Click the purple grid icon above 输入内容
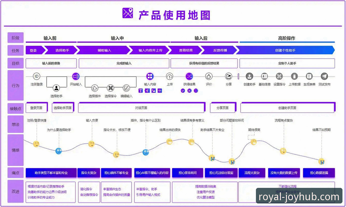The height and width of the screenshot is (207, 346). (150, 76)
